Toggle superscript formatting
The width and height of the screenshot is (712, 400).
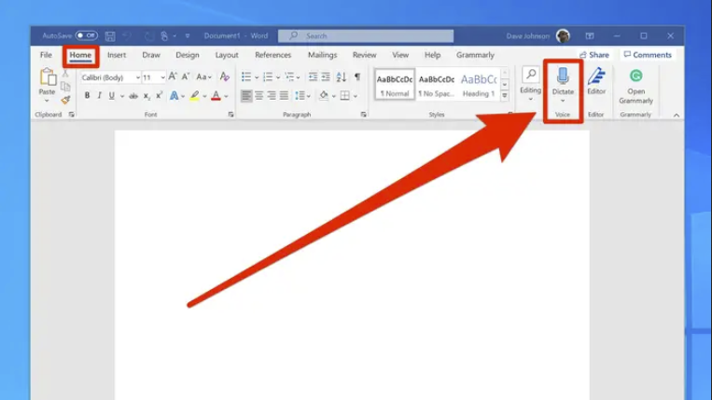(159, 96)
